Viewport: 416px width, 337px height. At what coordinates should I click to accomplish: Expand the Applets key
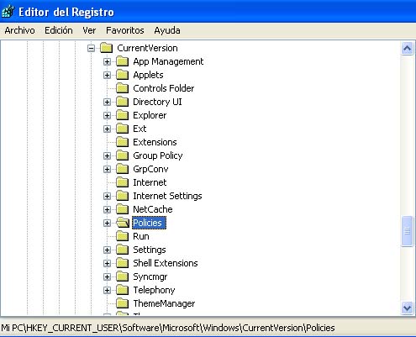click(x=107, y=75)
